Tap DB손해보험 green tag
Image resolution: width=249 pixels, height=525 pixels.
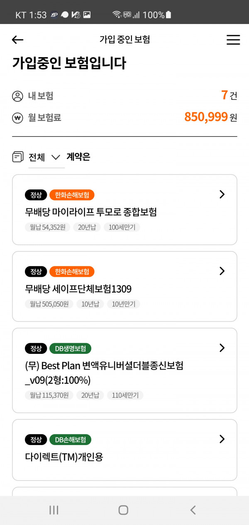pyautogui.click(x=70, y=440)
